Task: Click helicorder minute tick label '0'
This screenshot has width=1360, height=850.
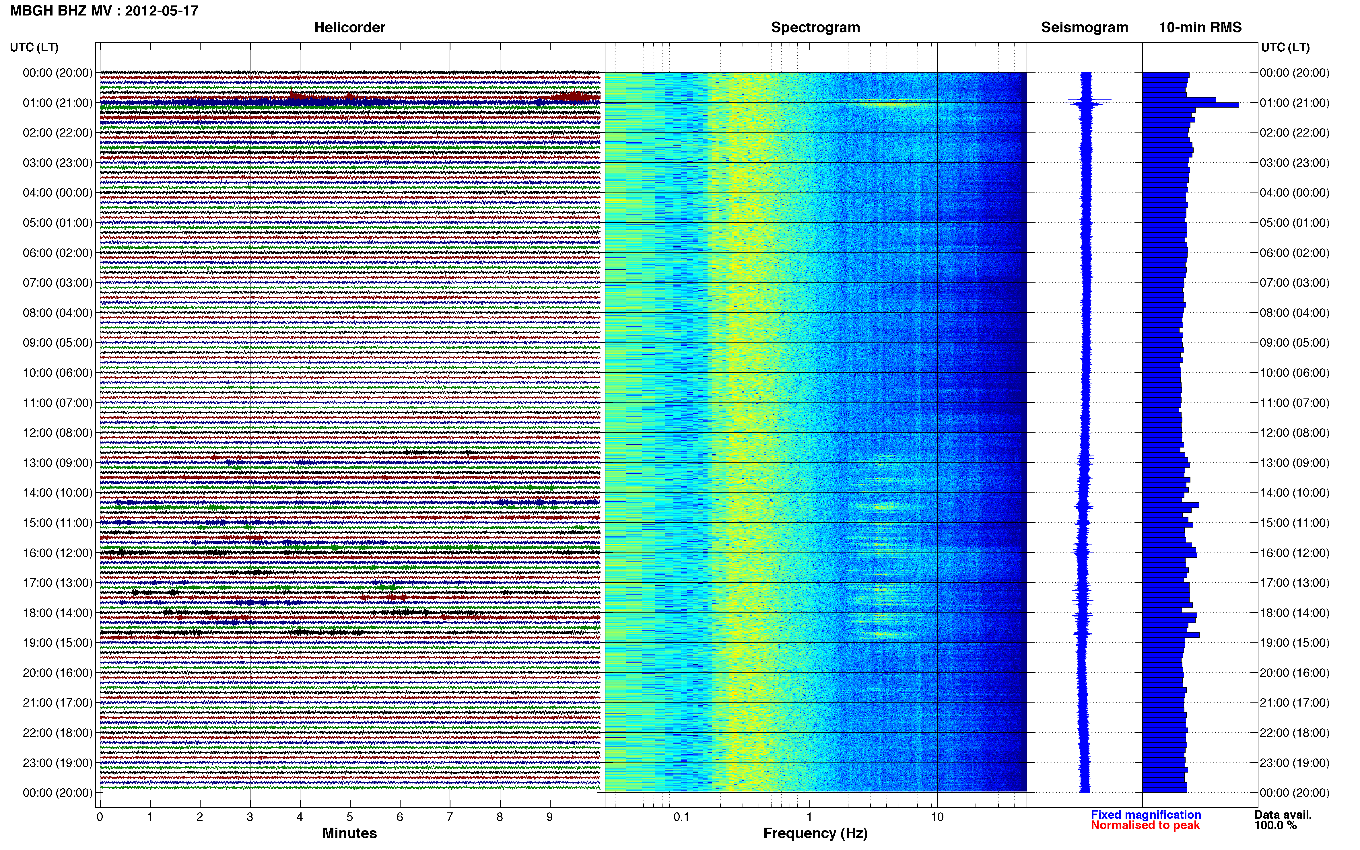Action: pos(100,817)
